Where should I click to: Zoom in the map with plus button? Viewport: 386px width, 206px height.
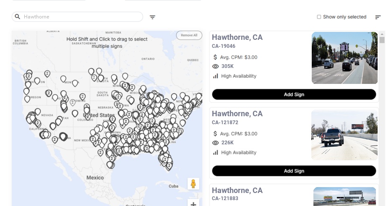193,203
